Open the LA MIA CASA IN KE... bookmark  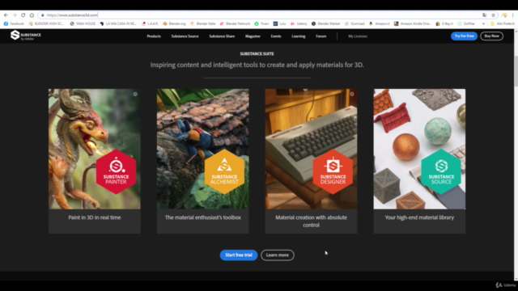(x=118, y=23)
